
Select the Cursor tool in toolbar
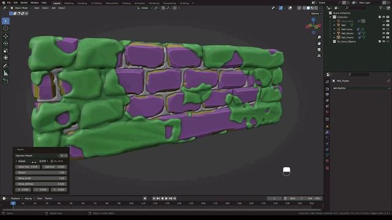coord(6,29)
